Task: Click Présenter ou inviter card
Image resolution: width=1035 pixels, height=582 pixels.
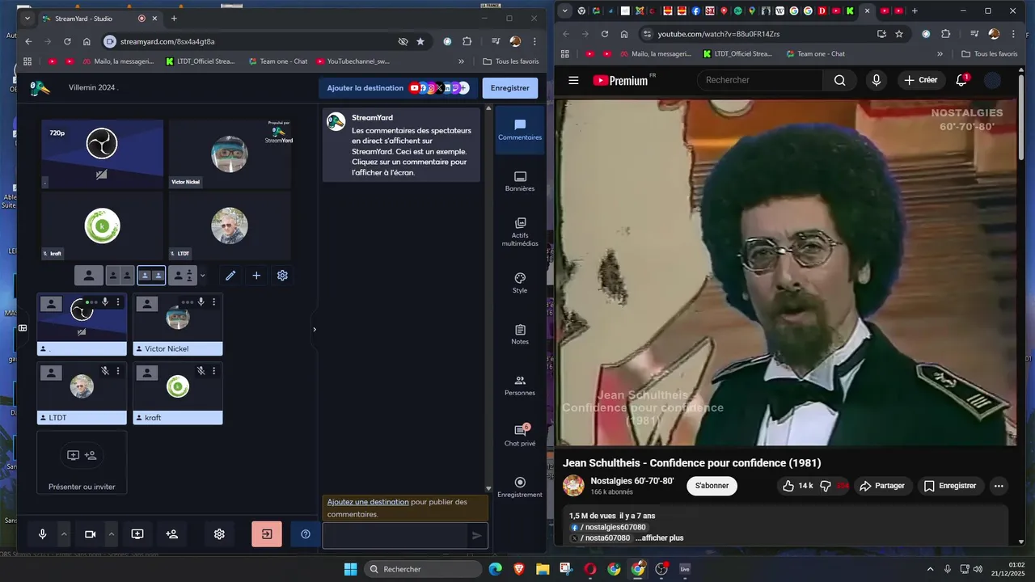Action: point(82,462)
